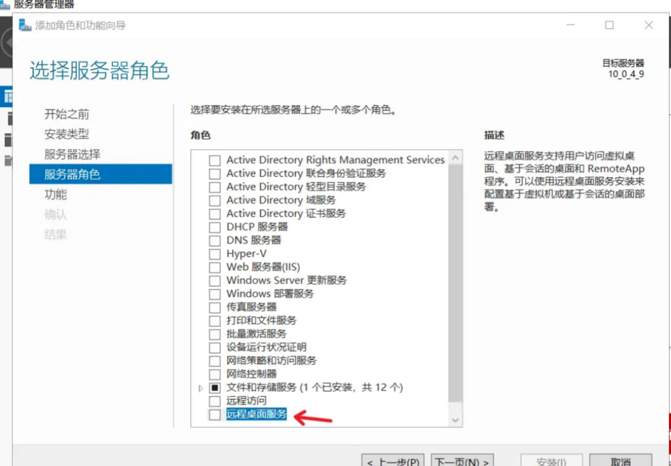Enable the DNS 服务器 role checkbox
This screenshot has height=466, width=671.
[x=214, y=241]
